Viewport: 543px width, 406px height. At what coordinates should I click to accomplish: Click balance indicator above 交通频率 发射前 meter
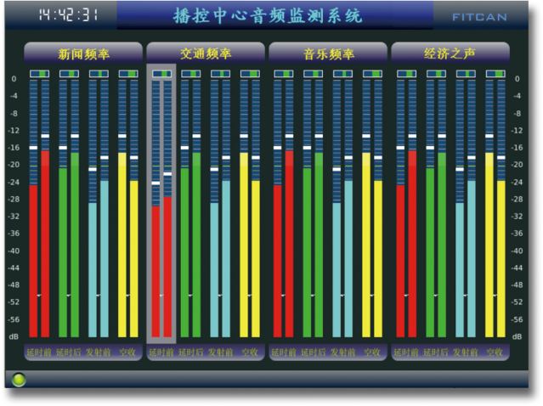point(221,74)
